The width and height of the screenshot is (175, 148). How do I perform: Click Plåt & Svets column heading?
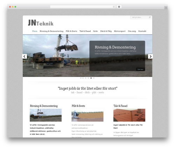tap(78, 106)
